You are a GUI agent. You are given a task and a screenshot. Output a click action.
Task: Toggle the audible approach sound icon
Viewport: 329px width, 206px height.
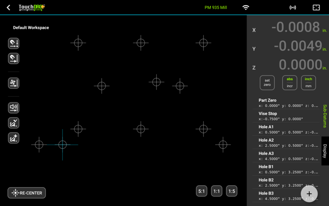click(14, 108)
